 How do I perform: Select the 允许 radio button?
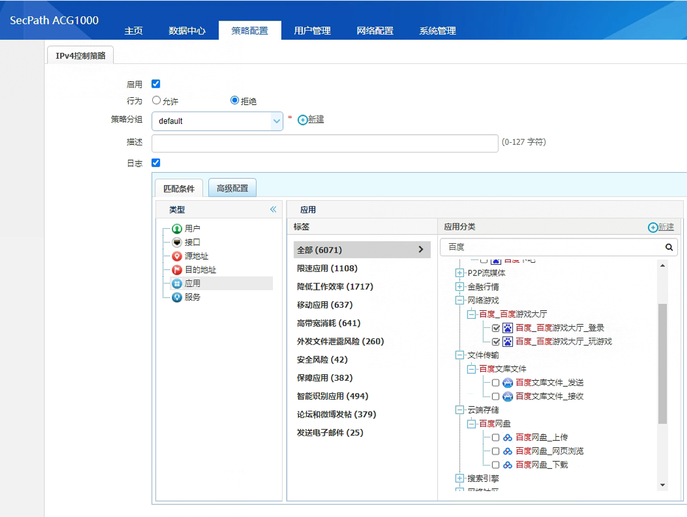click(157, 100)
